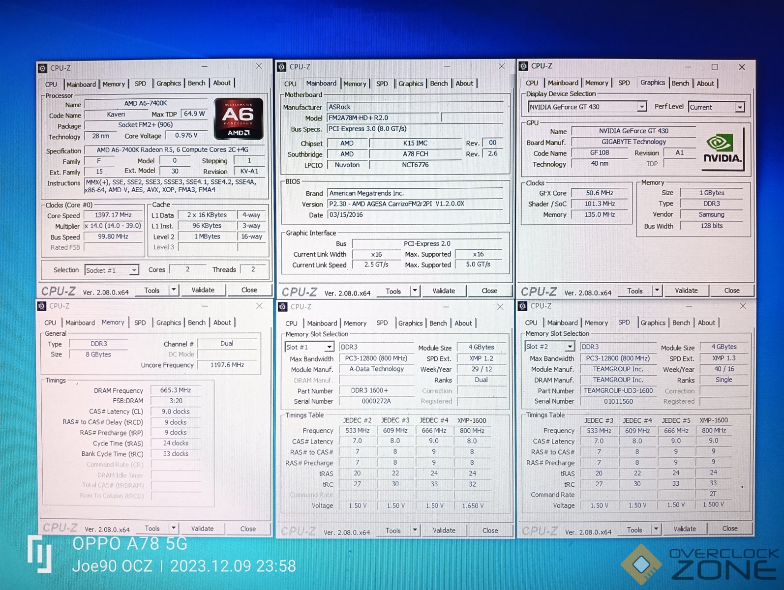Click the DRAM Frequency value 665.3 MHz

[x=176, y=390]
